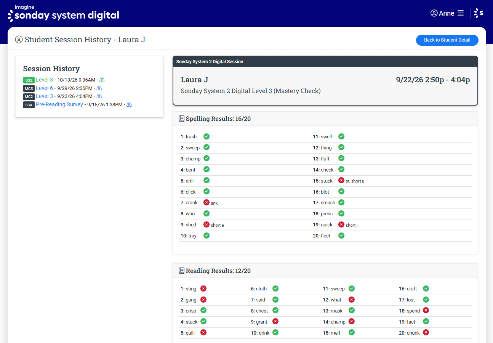Viewport: 493px width, 343px height.
Task: Open binoculars icon for 10/13/26 Level 3 session
Action: [102, 80]
